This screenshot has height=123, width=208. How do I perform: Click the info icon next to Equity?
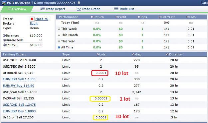click(4, 45)
